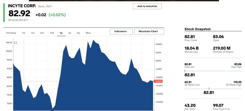The height and width of the screenshot is (111, 245).
Task: Select the Ytd time range
Action: [52, 33]
